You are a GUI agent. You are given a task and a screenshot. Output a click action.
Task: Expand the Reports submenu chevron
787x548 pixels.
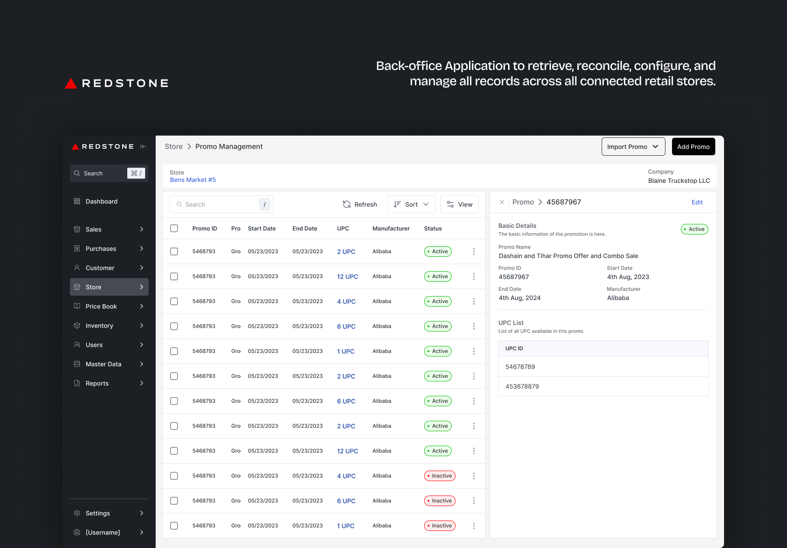click(142, 383)
